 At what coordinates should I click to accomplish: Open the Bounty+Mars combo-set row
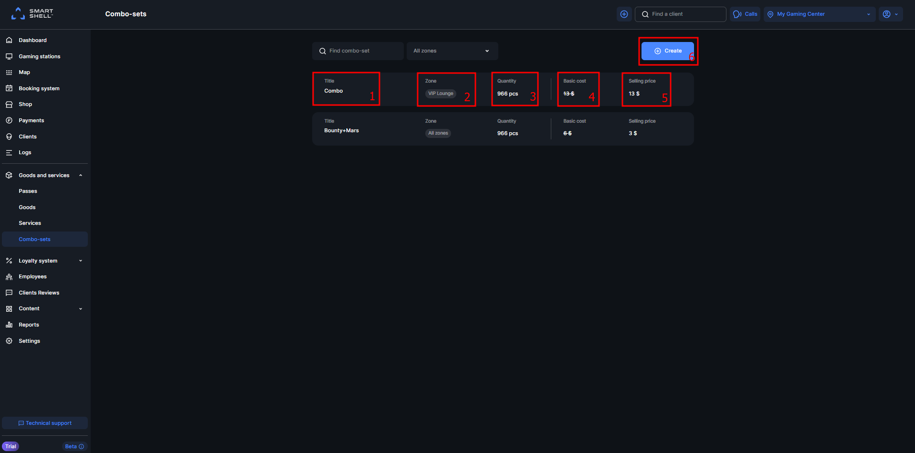[502, 129]
